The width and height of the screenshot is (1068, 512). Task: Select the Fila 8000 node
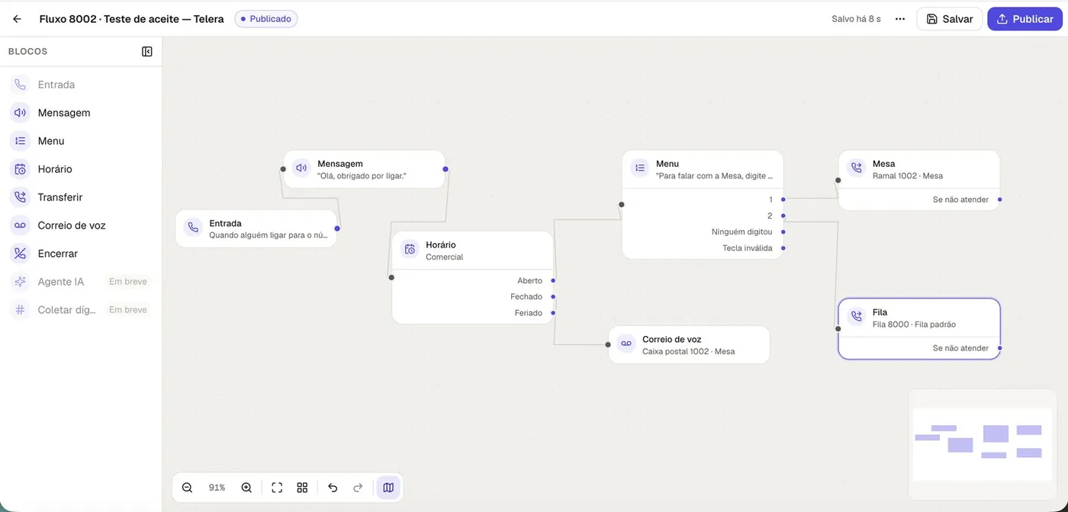tap(919, 328)
